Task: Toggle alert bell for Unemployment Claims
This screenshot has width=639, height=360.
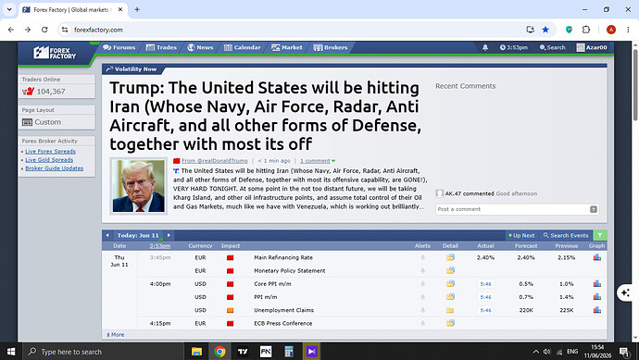Action: pyautogui.click(x=422, y=310)
